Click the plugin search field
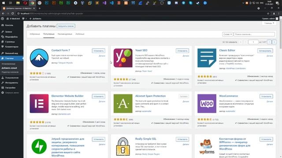 pyautogui.click(x=254, y=34)
